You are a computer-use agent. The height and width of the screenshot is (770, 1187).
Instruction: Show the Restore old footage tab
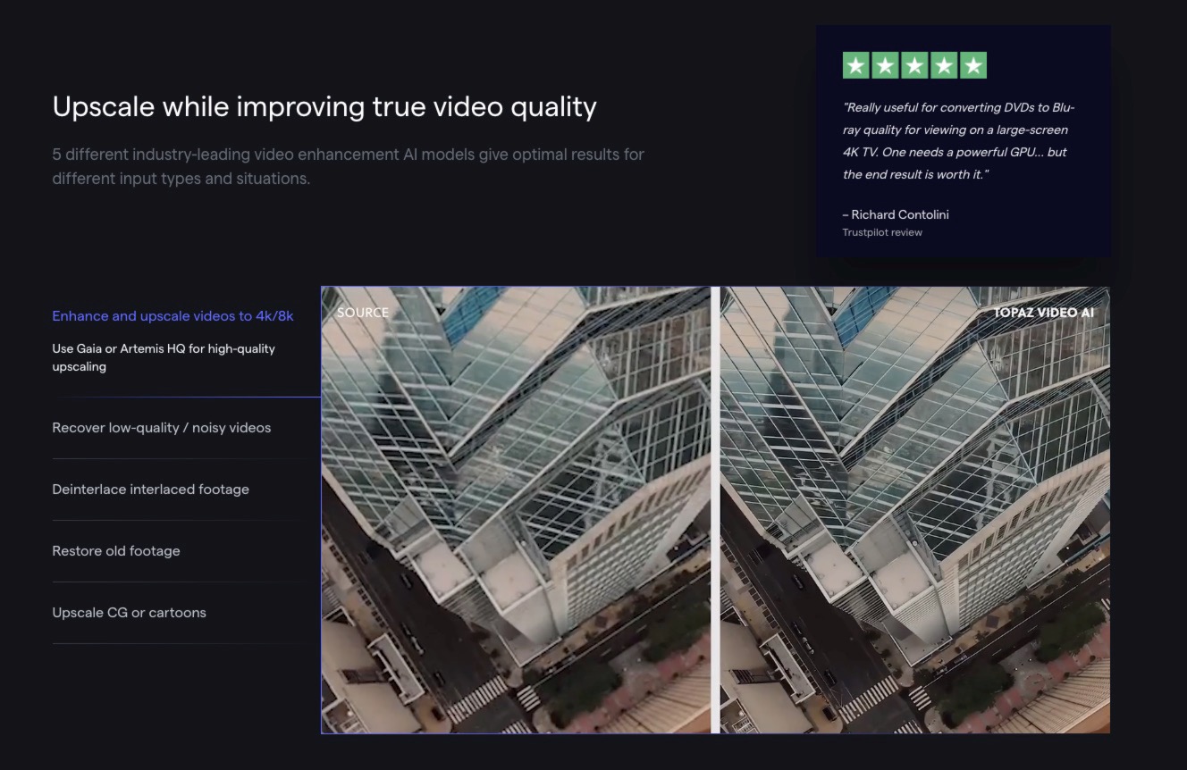click(116, 551)
